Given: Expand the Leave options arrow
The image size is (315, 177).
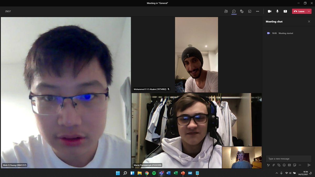Looking at the screenshot, I should (309, 11).
